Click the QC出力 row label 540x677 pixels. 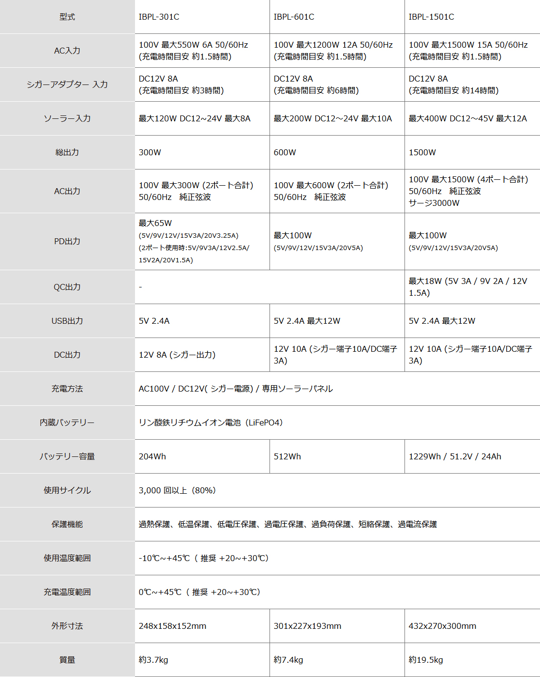pyautogui.click(x=67, y=287)
